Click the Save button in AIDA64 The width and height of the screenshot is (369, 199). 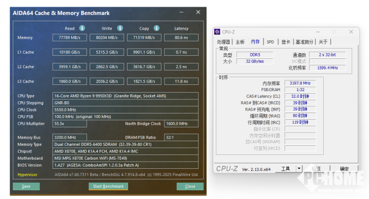click(x=26, y=186)
